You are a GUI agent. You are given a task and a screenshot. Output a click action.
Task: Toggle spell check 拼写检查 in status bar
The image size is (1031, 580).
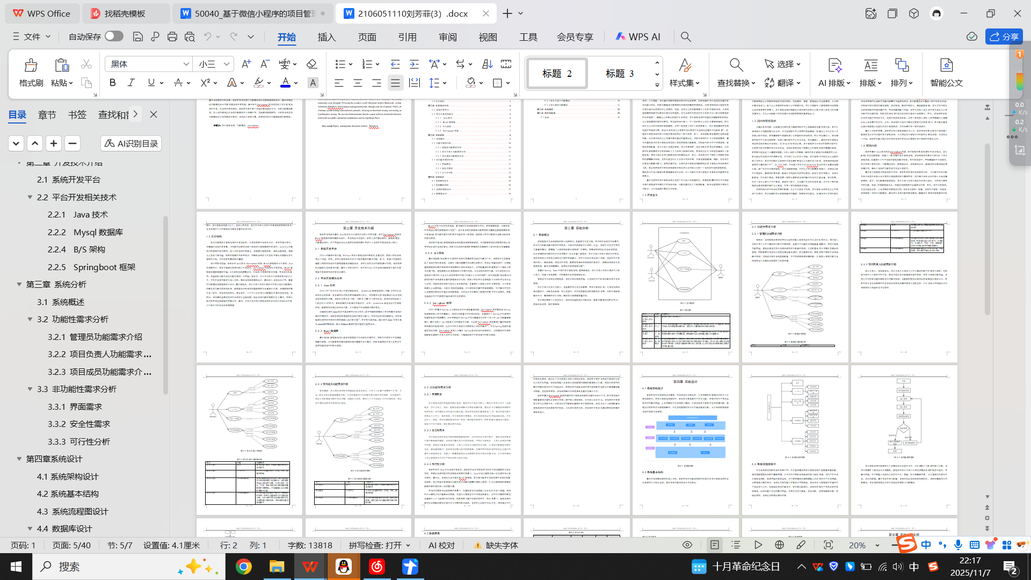375,545
